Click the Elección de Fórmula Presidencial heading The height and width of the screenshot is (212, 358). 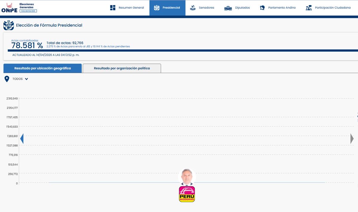click(x=49, y=25)
